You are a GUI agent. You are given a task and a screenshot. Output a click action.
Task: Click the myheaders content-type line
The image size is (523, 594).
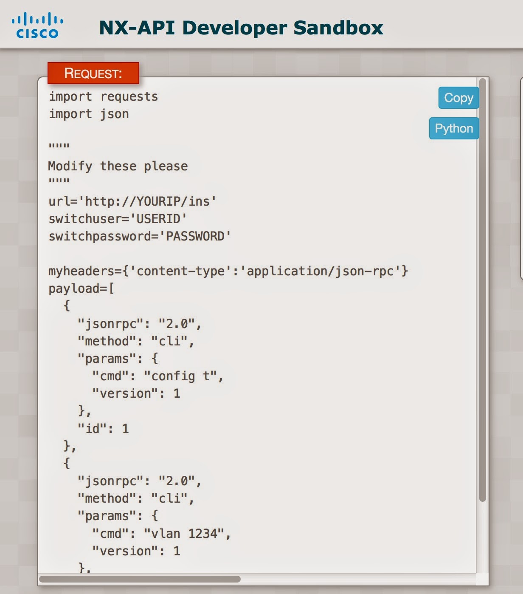pos(228,271)
